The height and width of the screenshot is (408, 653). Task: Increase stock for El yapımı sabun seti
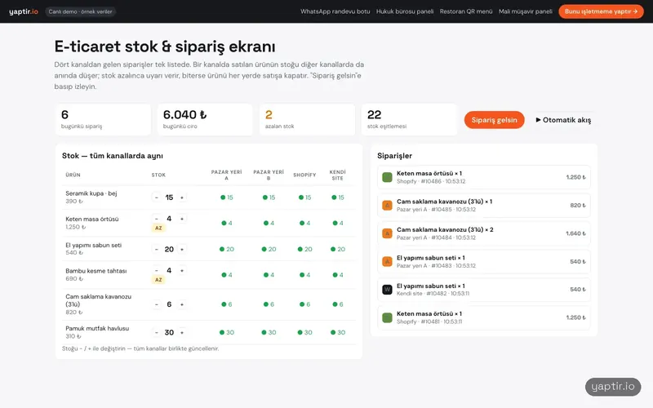tap(182, 249)
